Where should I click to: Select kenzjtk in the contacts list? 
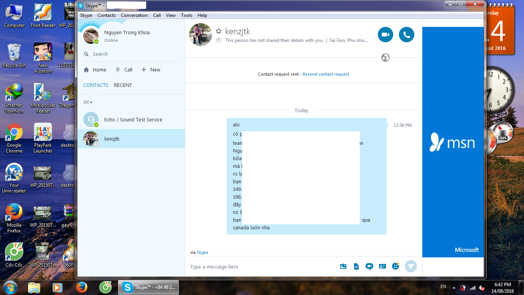131,139
